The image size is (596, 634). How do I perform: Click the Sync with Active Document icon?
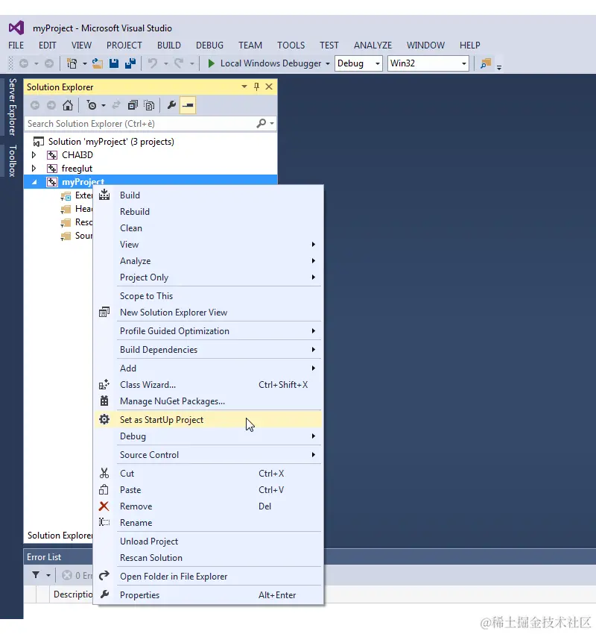pyautogui.click(x=116, y=105)
